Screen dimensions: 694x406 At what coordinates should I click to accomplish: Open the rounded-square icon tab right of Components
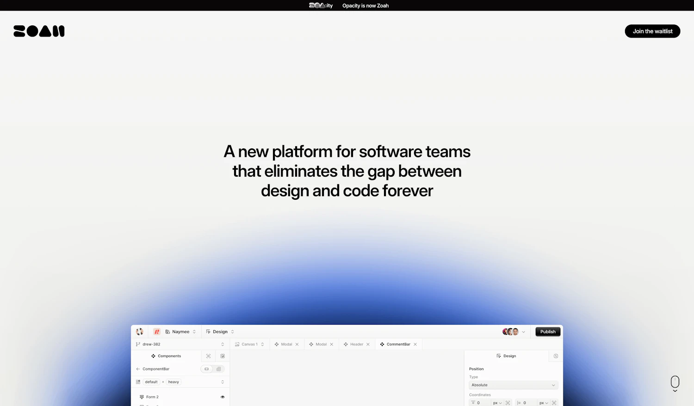(x=223, y=356)
